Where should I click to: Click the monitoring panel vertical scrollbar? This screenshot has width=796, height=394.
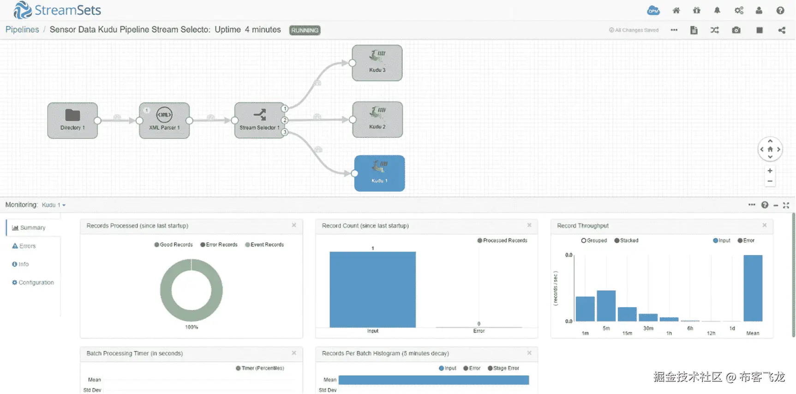(x=793, y=275)
